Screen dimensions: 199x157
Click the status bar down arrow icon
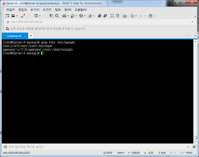click(x=175, y=153)
